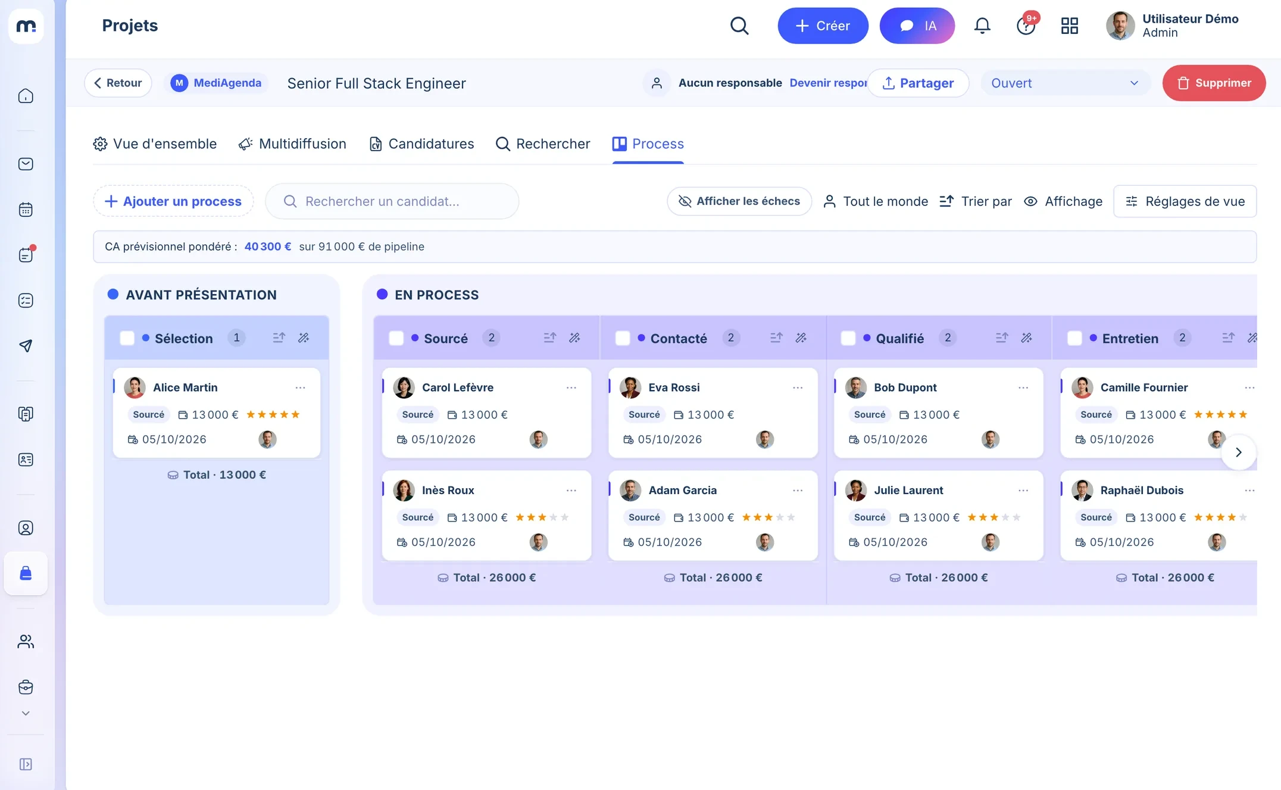Open the calendar sidebar icon
This screenshot has width=1281, height=790.
[x=26, y=210]
